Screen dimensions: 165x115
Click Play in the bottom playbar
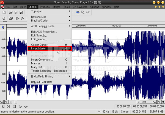[21, 107]
